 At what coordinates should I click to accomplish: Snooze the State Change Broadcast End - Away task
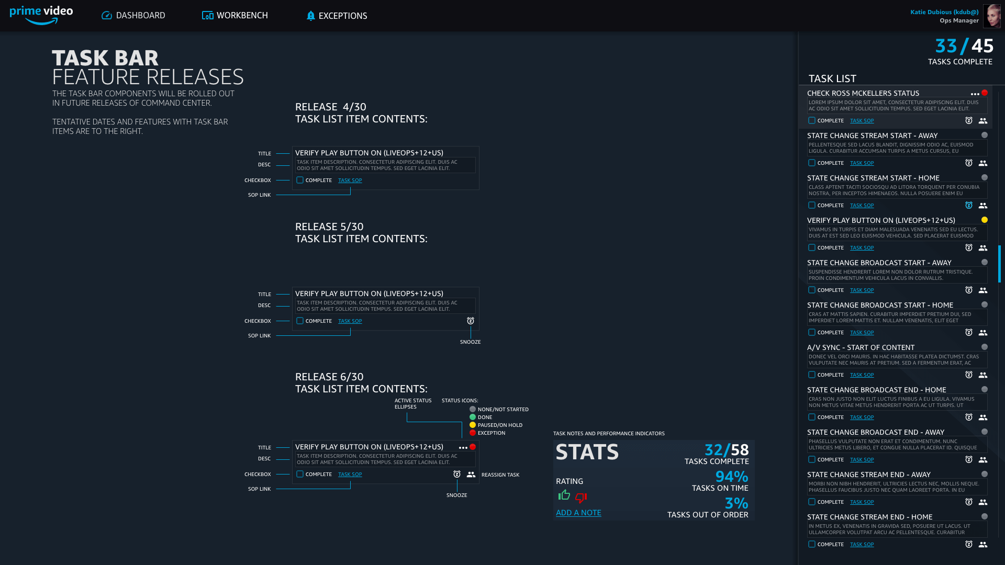(x=969, y=460)
